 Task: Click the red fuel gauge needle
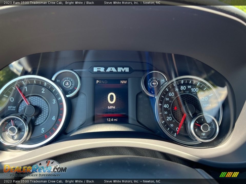point(198,125)
